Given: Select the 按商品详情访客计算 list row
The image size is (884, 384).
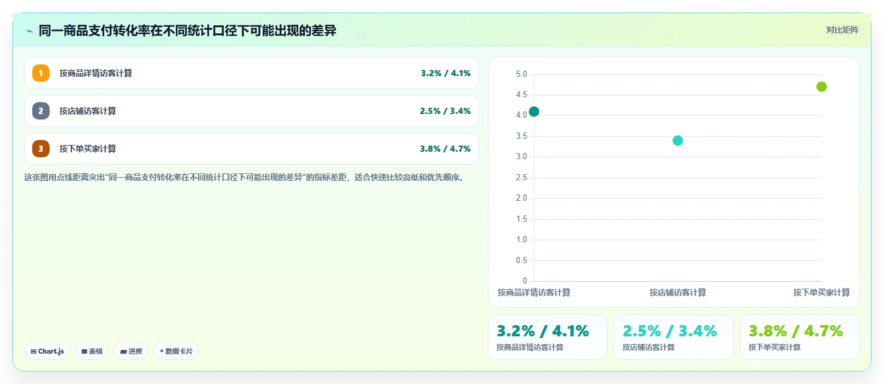Looking at the screenshot, I should coord(252,73).
